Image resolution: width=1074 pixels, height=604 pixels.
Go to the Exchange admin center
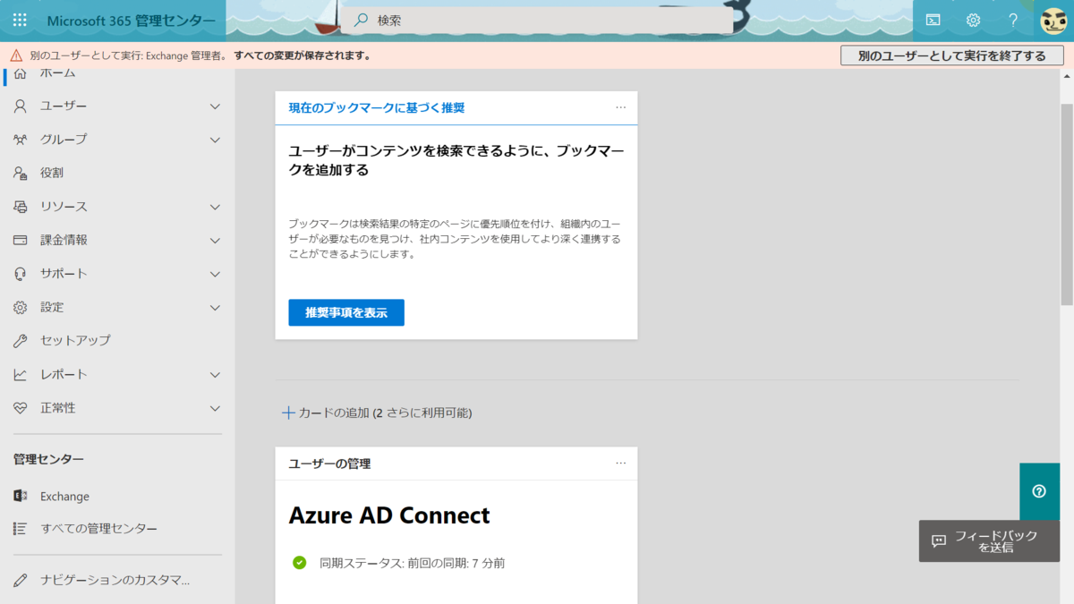117,496
